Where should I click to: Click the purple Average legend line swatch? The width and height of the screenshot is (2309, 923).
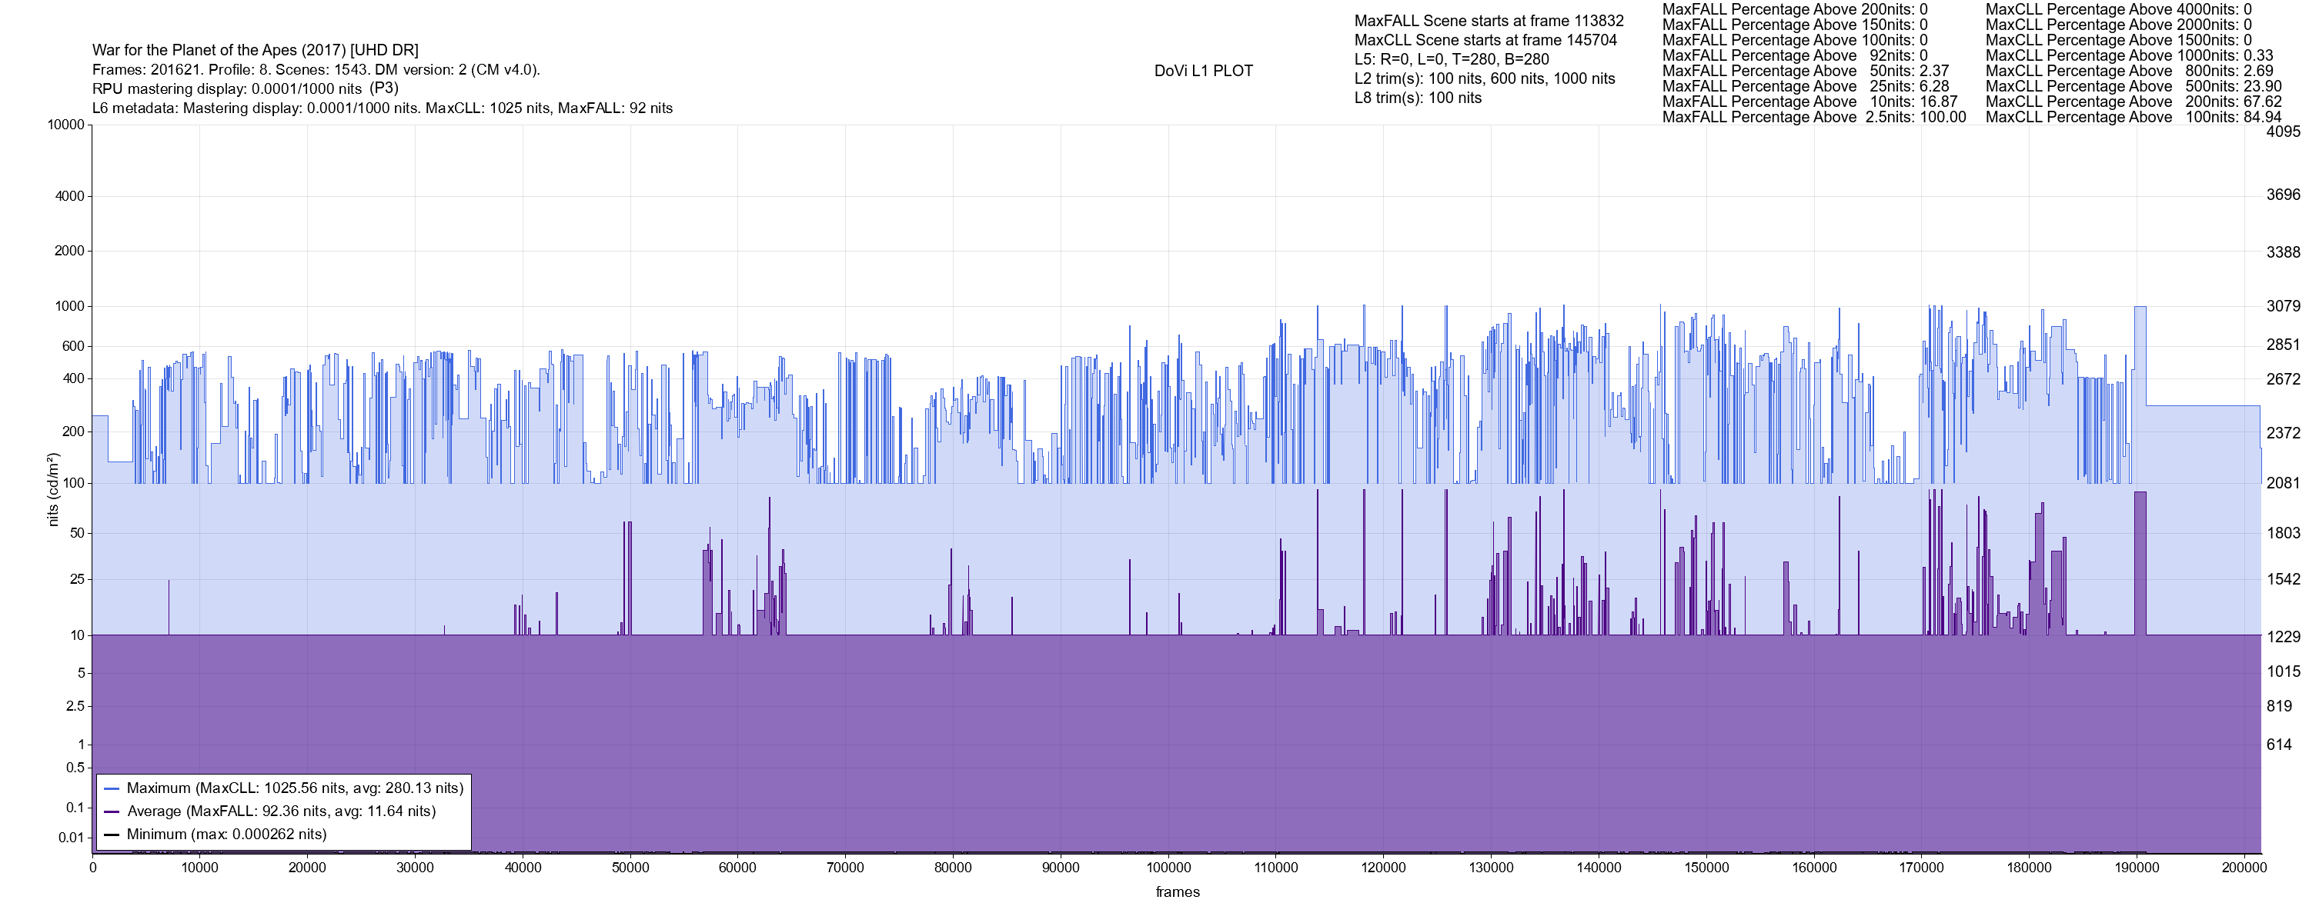tap(112, 812)
